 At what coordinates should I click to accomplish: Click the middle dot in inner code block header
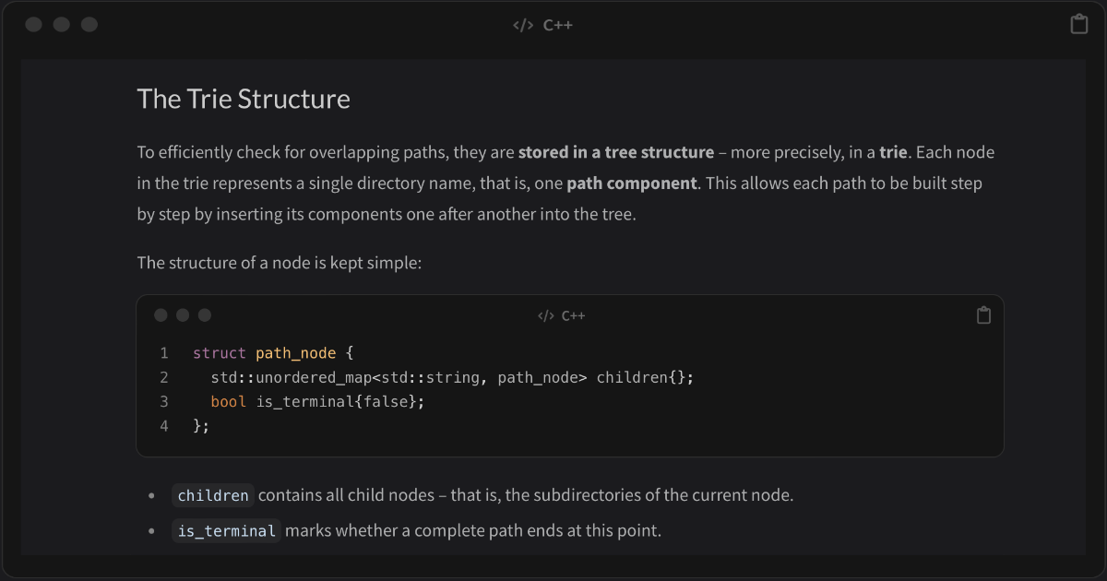coord(183,315)
